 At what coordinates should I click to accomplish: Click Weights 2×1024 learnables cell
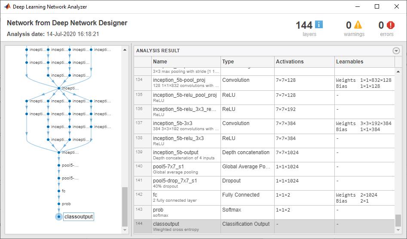pyautogui.click(x=365, y=198)
